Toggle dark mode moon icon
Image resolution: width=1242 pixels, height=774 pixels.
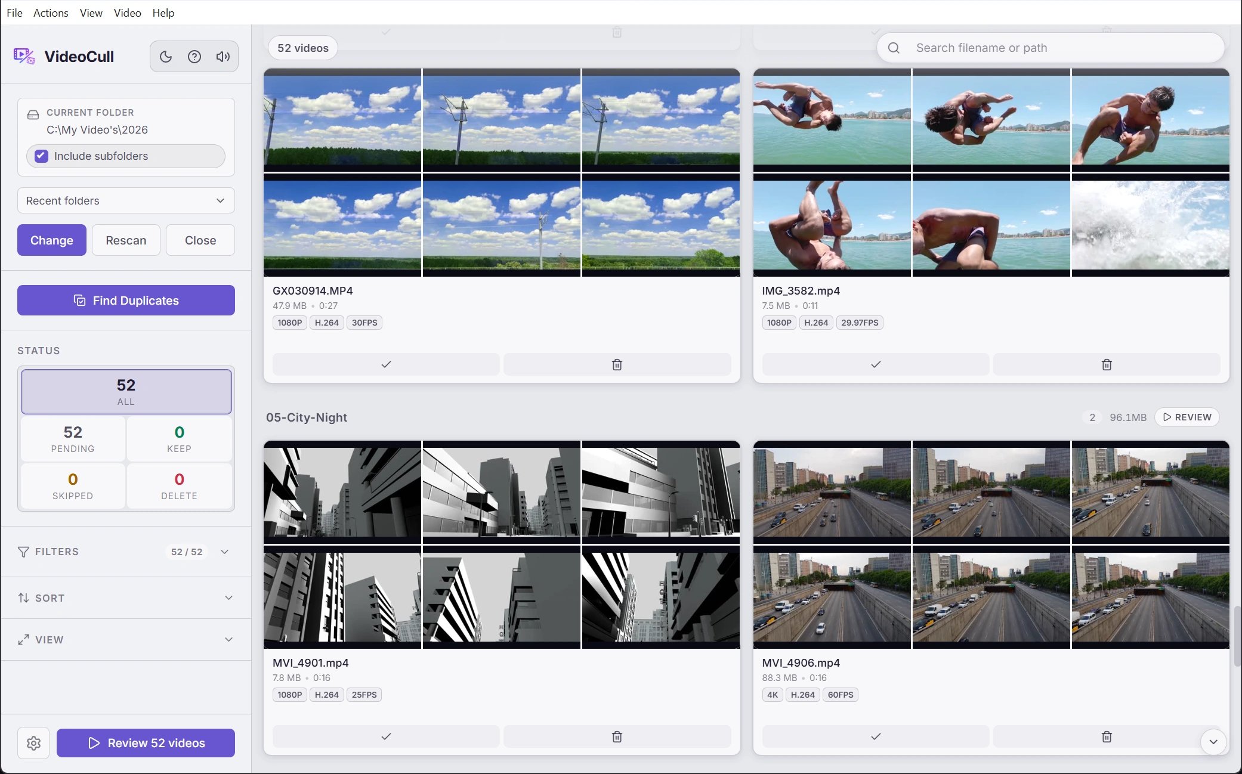[x=166, y=57]
